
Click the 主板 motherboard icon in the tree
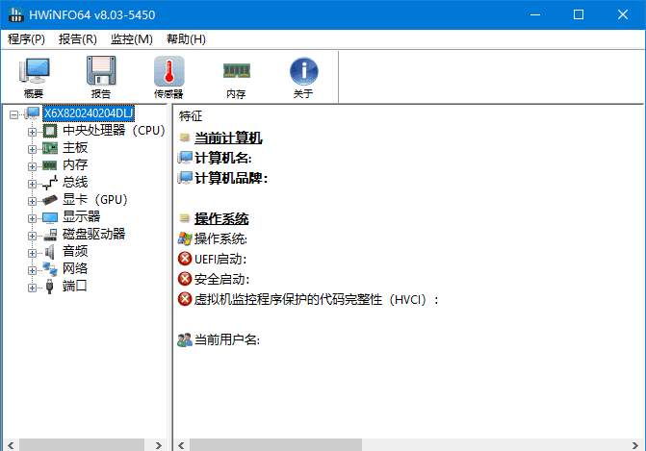pyautogui.click(x=50, y=148)
